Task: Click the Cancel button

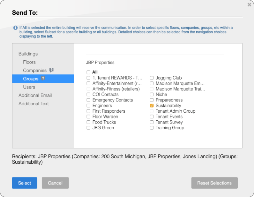Action: point(55,183)
